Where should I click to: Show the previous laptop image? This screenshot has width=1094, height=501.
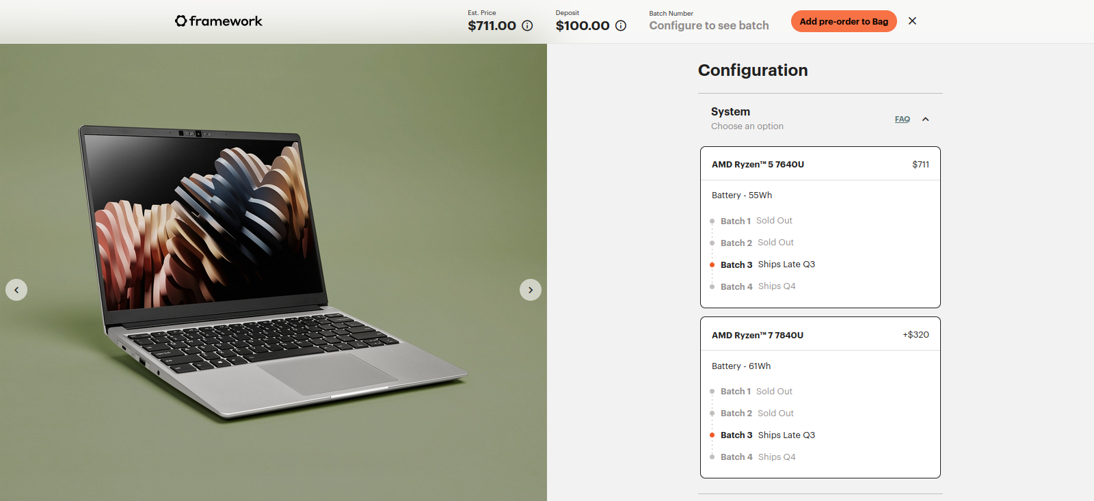click(x=16, y=290)
